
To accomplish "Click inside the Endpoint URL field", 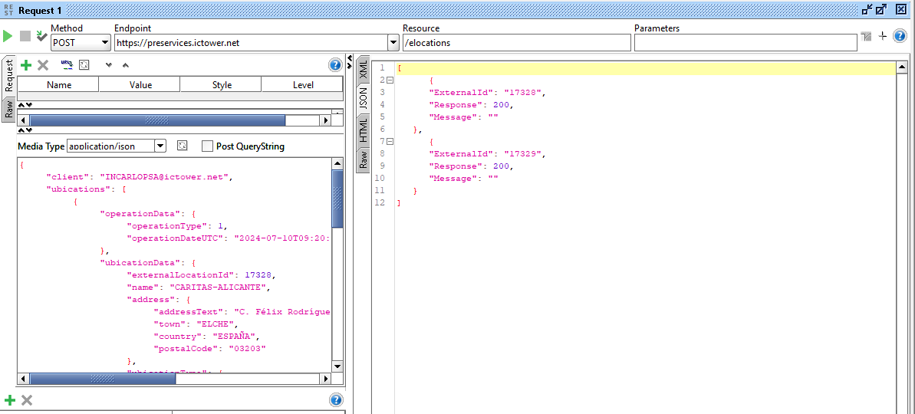I will tap(251, 43).
